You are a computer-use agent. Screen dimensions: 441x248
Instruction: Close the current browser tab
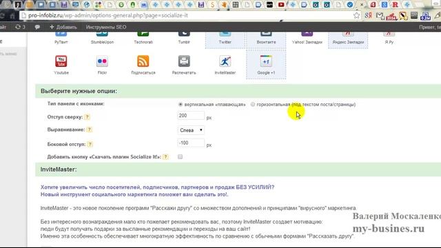362,5
